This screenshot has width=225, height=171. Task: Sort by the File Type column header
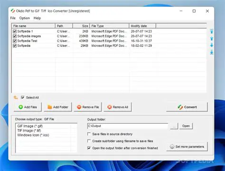(x=109, y=26)
